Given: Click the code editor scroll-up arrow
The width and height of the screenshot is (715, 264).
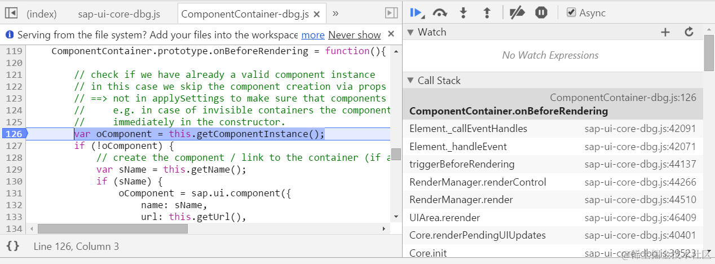Looking at the screenshot, I should coord(396,51).
